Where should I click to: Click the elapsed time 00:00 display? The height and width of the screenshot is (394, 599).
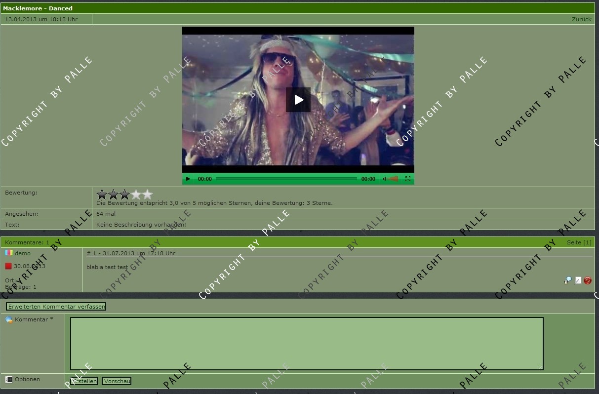coord(205,179)
